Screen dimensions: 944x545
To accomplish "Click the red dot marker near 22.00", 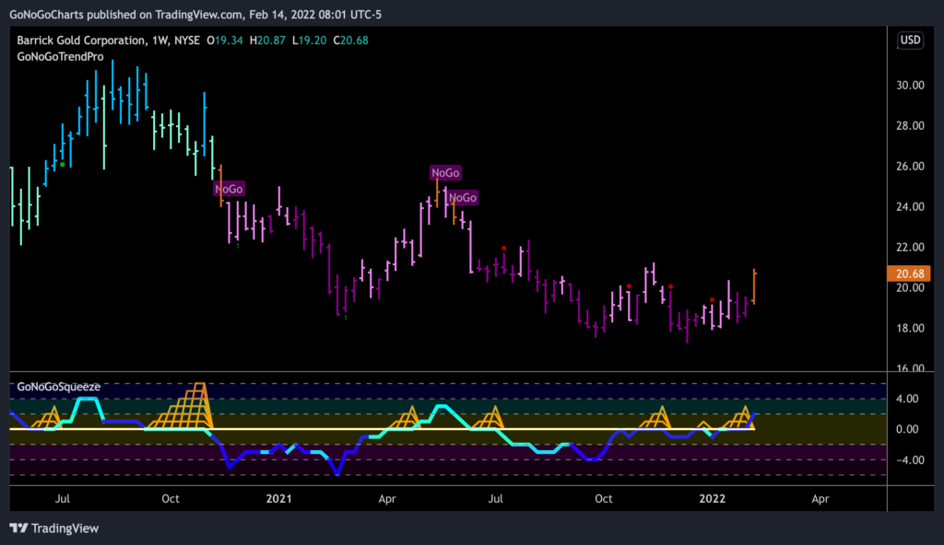I will pyautogui.click(x=504, y=249).
